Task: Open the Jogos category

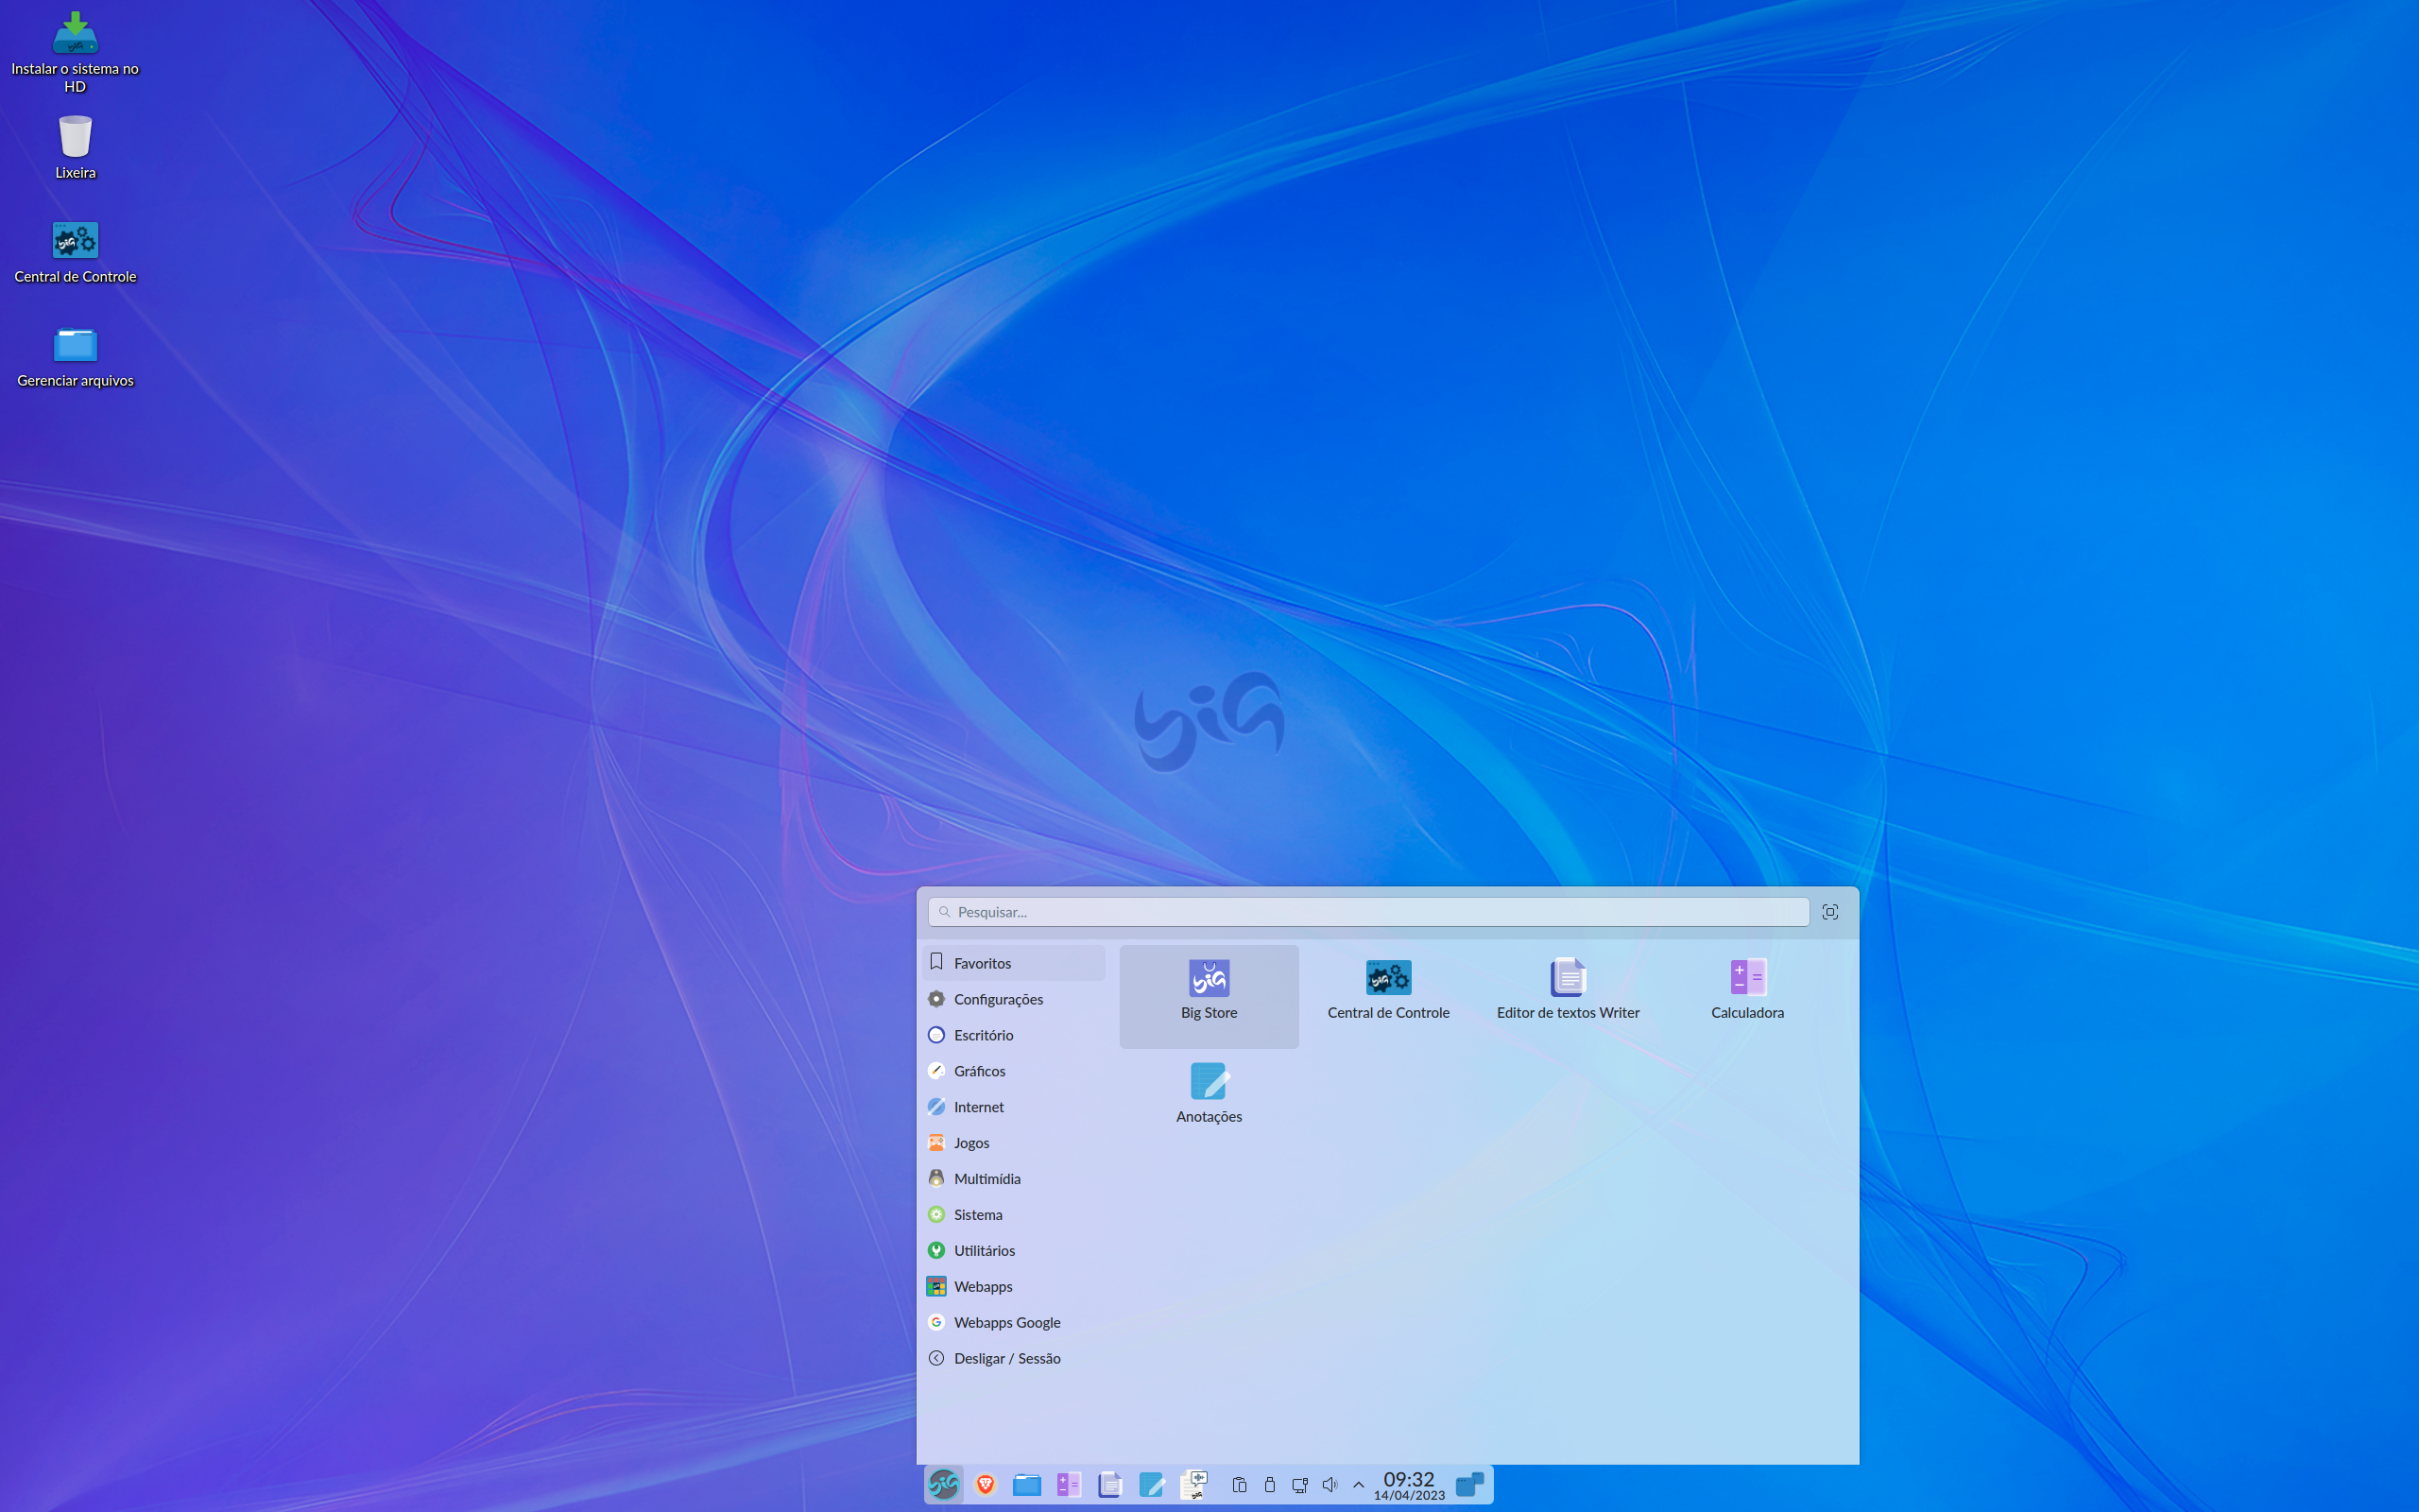Action: point(1014,1143)
